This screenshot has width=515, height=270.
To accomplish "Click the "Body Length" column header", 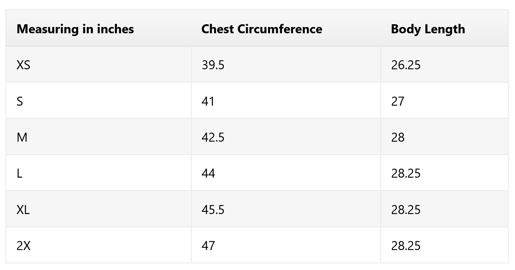I will (x=428, y=29).
